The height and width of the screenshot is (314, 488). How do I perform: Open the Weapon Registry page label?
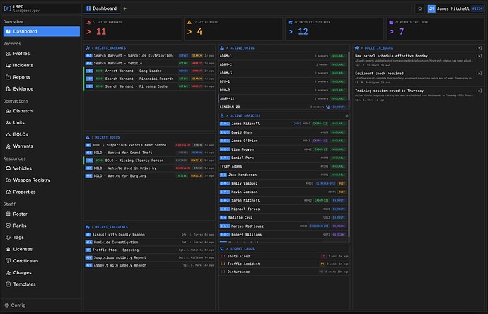(31, 180)
